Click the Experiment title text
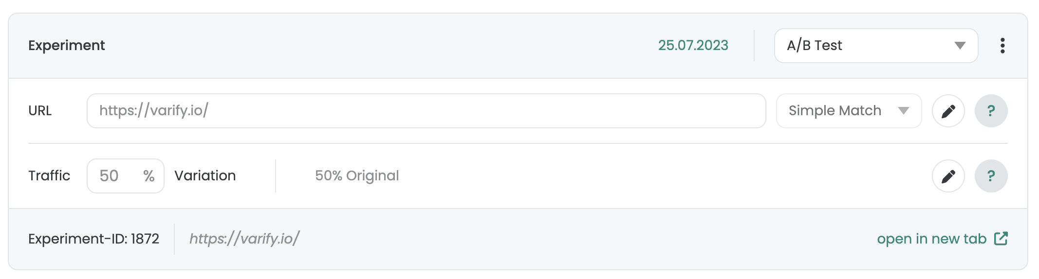 point(67,45)
